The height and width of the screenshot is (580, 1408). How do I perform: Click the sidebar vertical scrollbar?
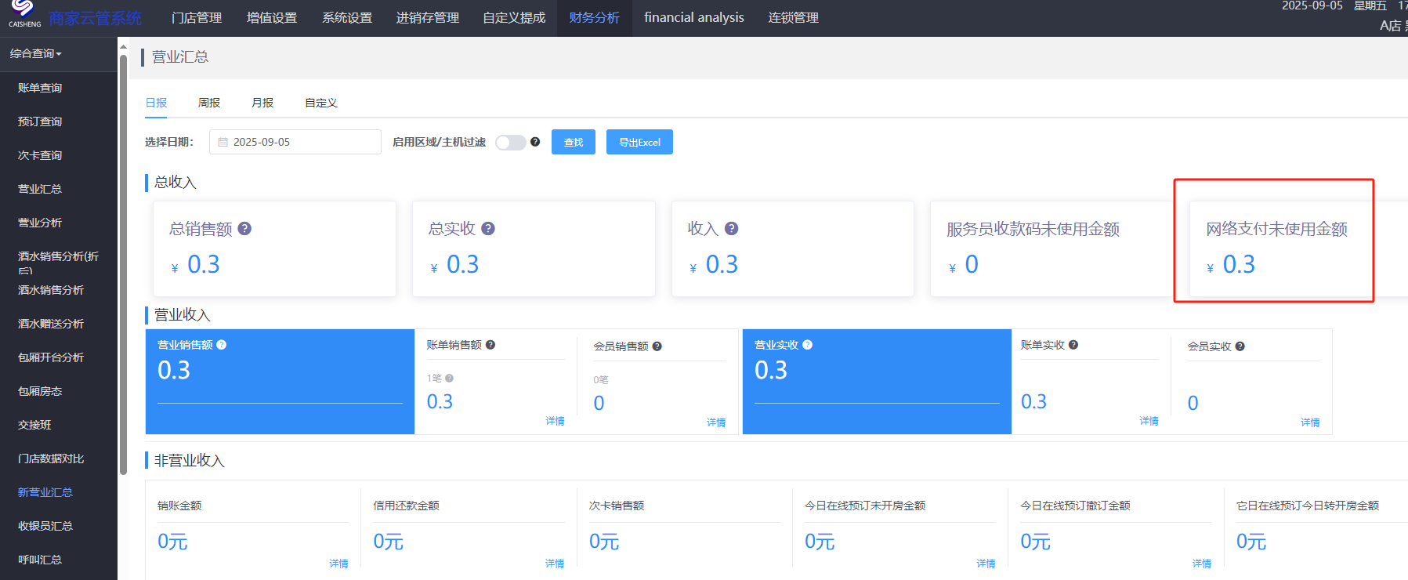pyautogui.click(x=123, y=265)
